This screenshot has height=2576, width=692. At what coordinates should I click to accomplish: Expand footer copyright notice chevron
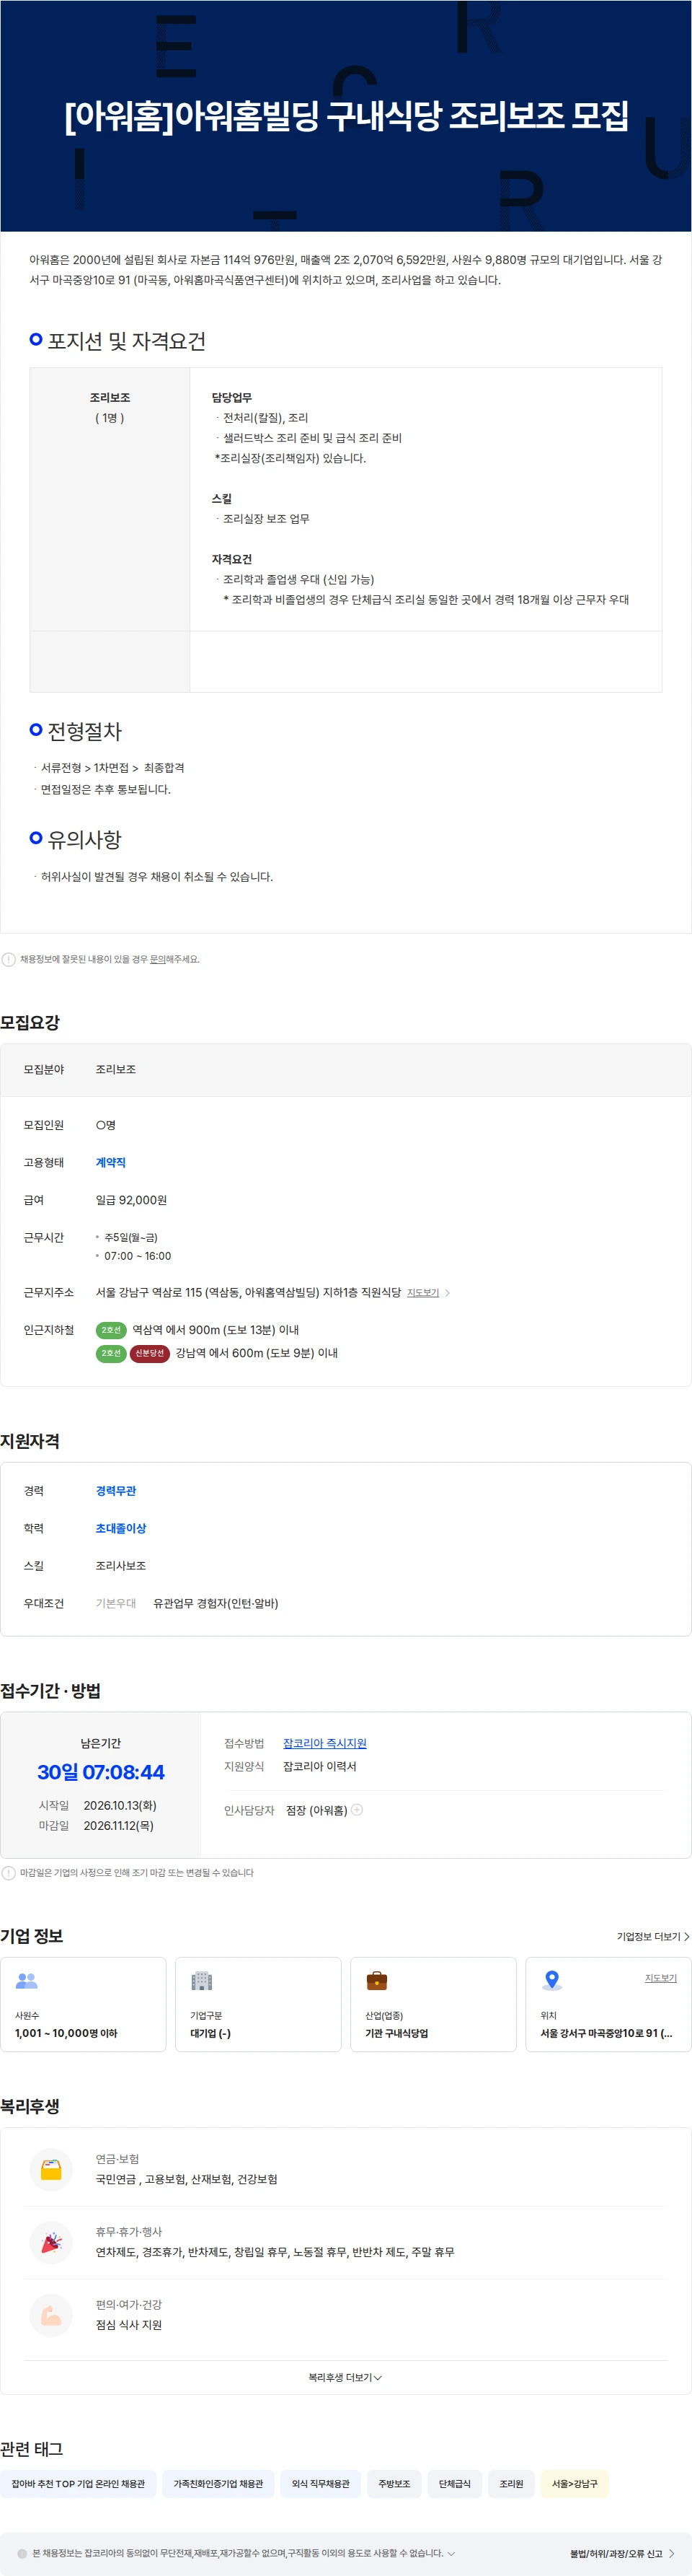451,2553
